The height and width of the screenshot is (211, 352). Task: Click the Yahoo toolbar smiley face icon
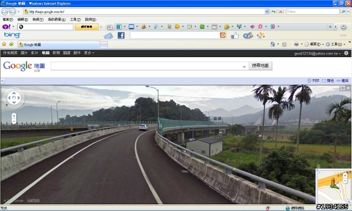click(177, 27)
